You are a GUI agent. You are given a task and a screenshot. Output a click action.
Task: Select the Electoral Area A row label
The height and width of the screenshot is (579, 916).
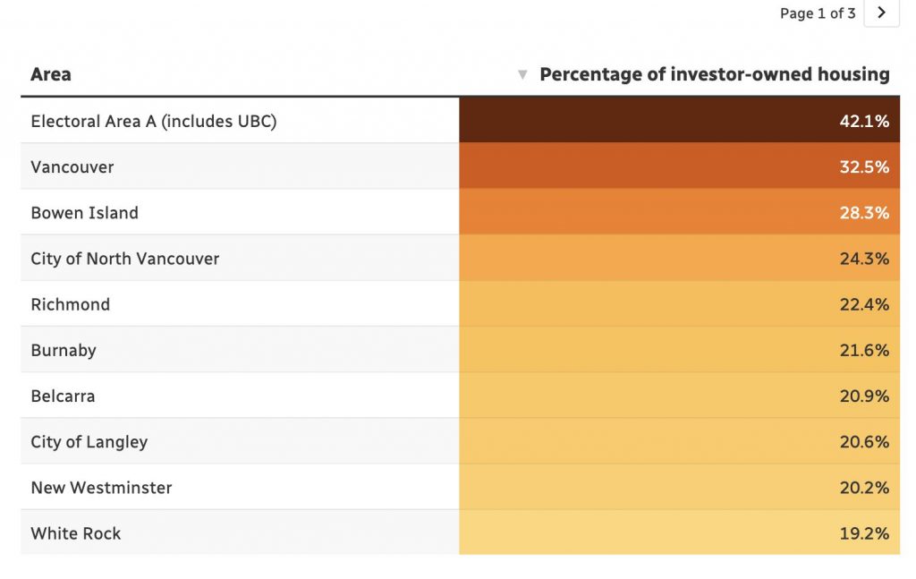(154, 121)
